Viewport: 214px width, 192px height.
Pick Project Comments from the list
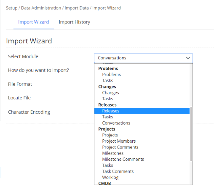[120, 147]
